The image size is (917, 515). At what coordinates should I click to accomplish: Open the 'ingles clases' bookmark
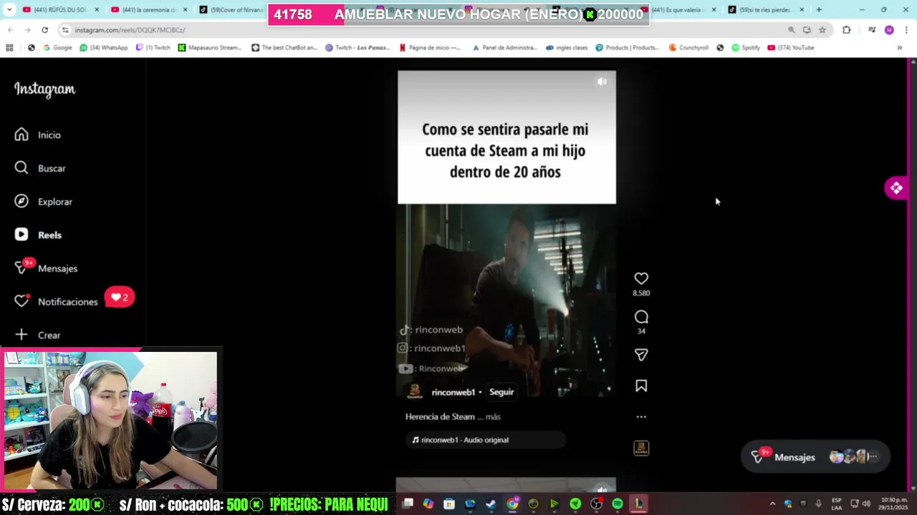coord(567,48)
